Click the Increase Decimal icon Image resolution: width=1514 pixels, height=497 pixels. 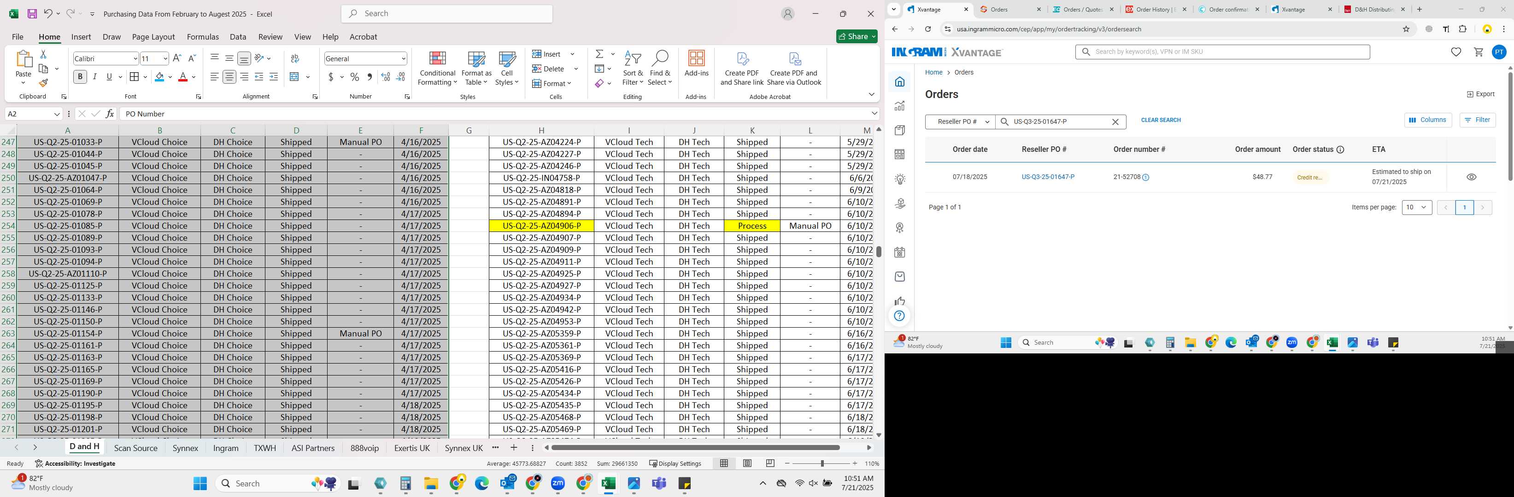(386, 77)
